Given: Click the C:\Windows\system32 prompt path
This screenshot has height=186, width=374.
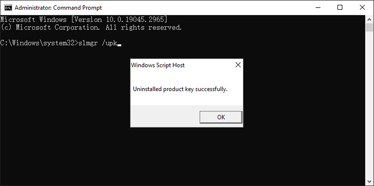Looking at the screenshot, I should tap(38, 43).
